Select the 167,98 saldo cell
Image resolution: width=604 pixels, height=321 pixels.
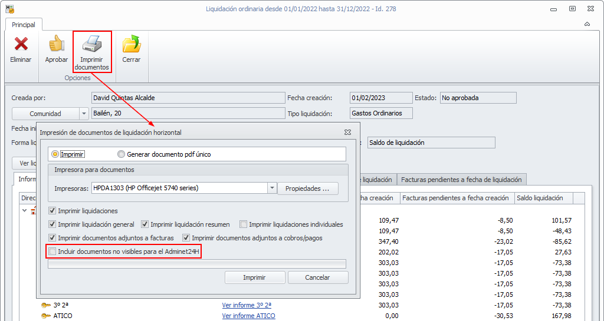(x=563, y=316)
